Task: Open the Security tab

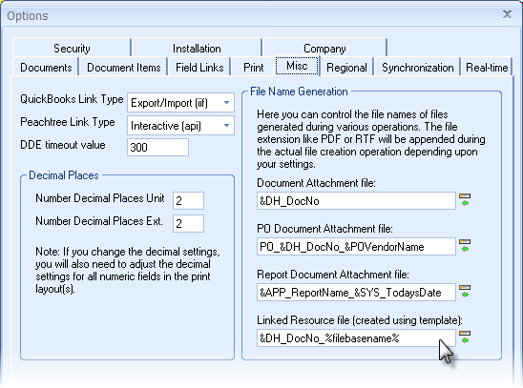Action: [72, 49]
